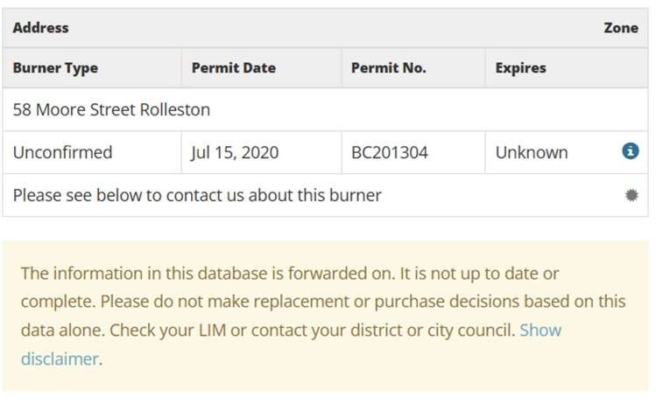
Task: Click the Zone table header
Action: 620,28
